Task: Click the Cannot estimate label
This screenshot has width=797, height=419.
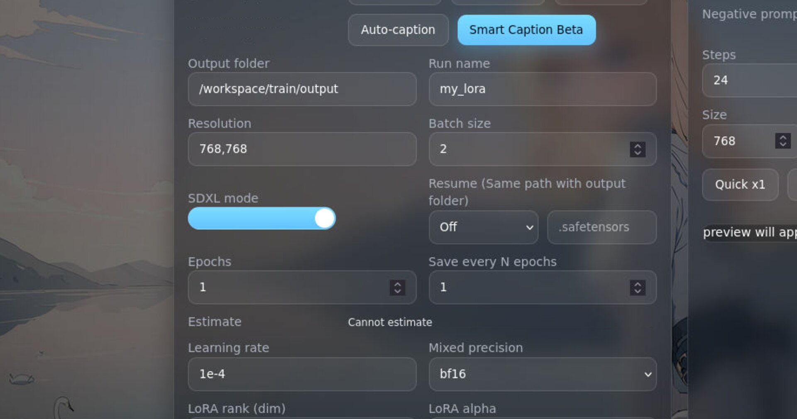Action: [x=390, y=322]
